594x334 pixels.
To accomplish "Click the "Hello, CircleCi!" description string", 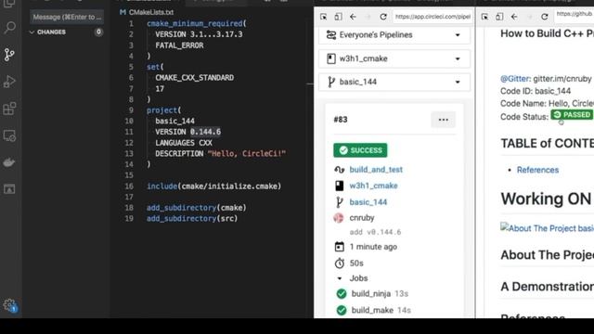I will point(247,153).
